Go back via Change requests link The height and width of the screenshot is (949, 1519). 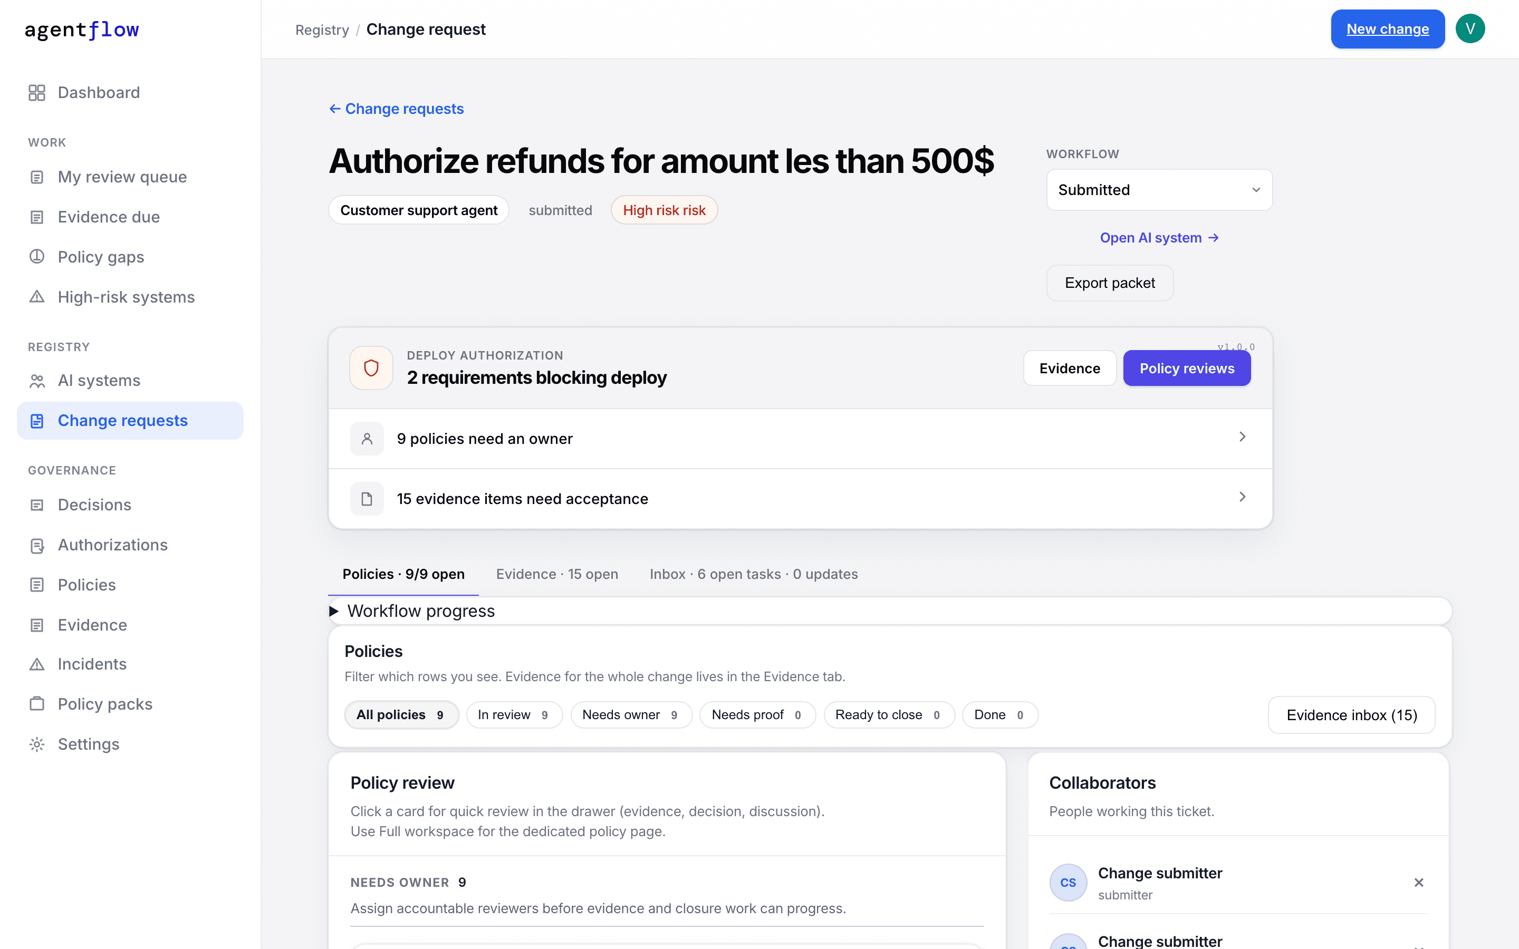[x=396, y=109]
